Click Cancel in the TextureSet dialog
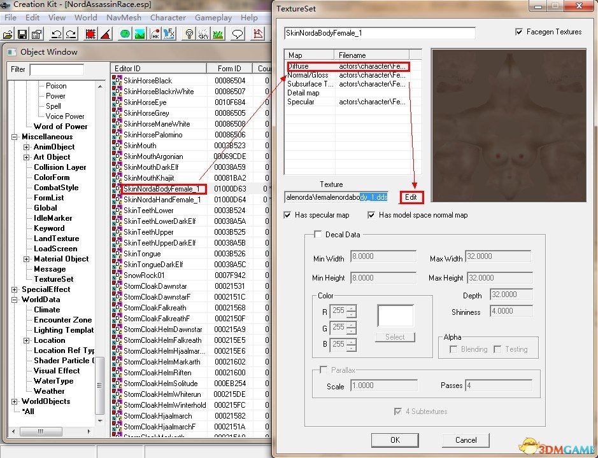This screenshot has height=458, width=598. point(466,440)
